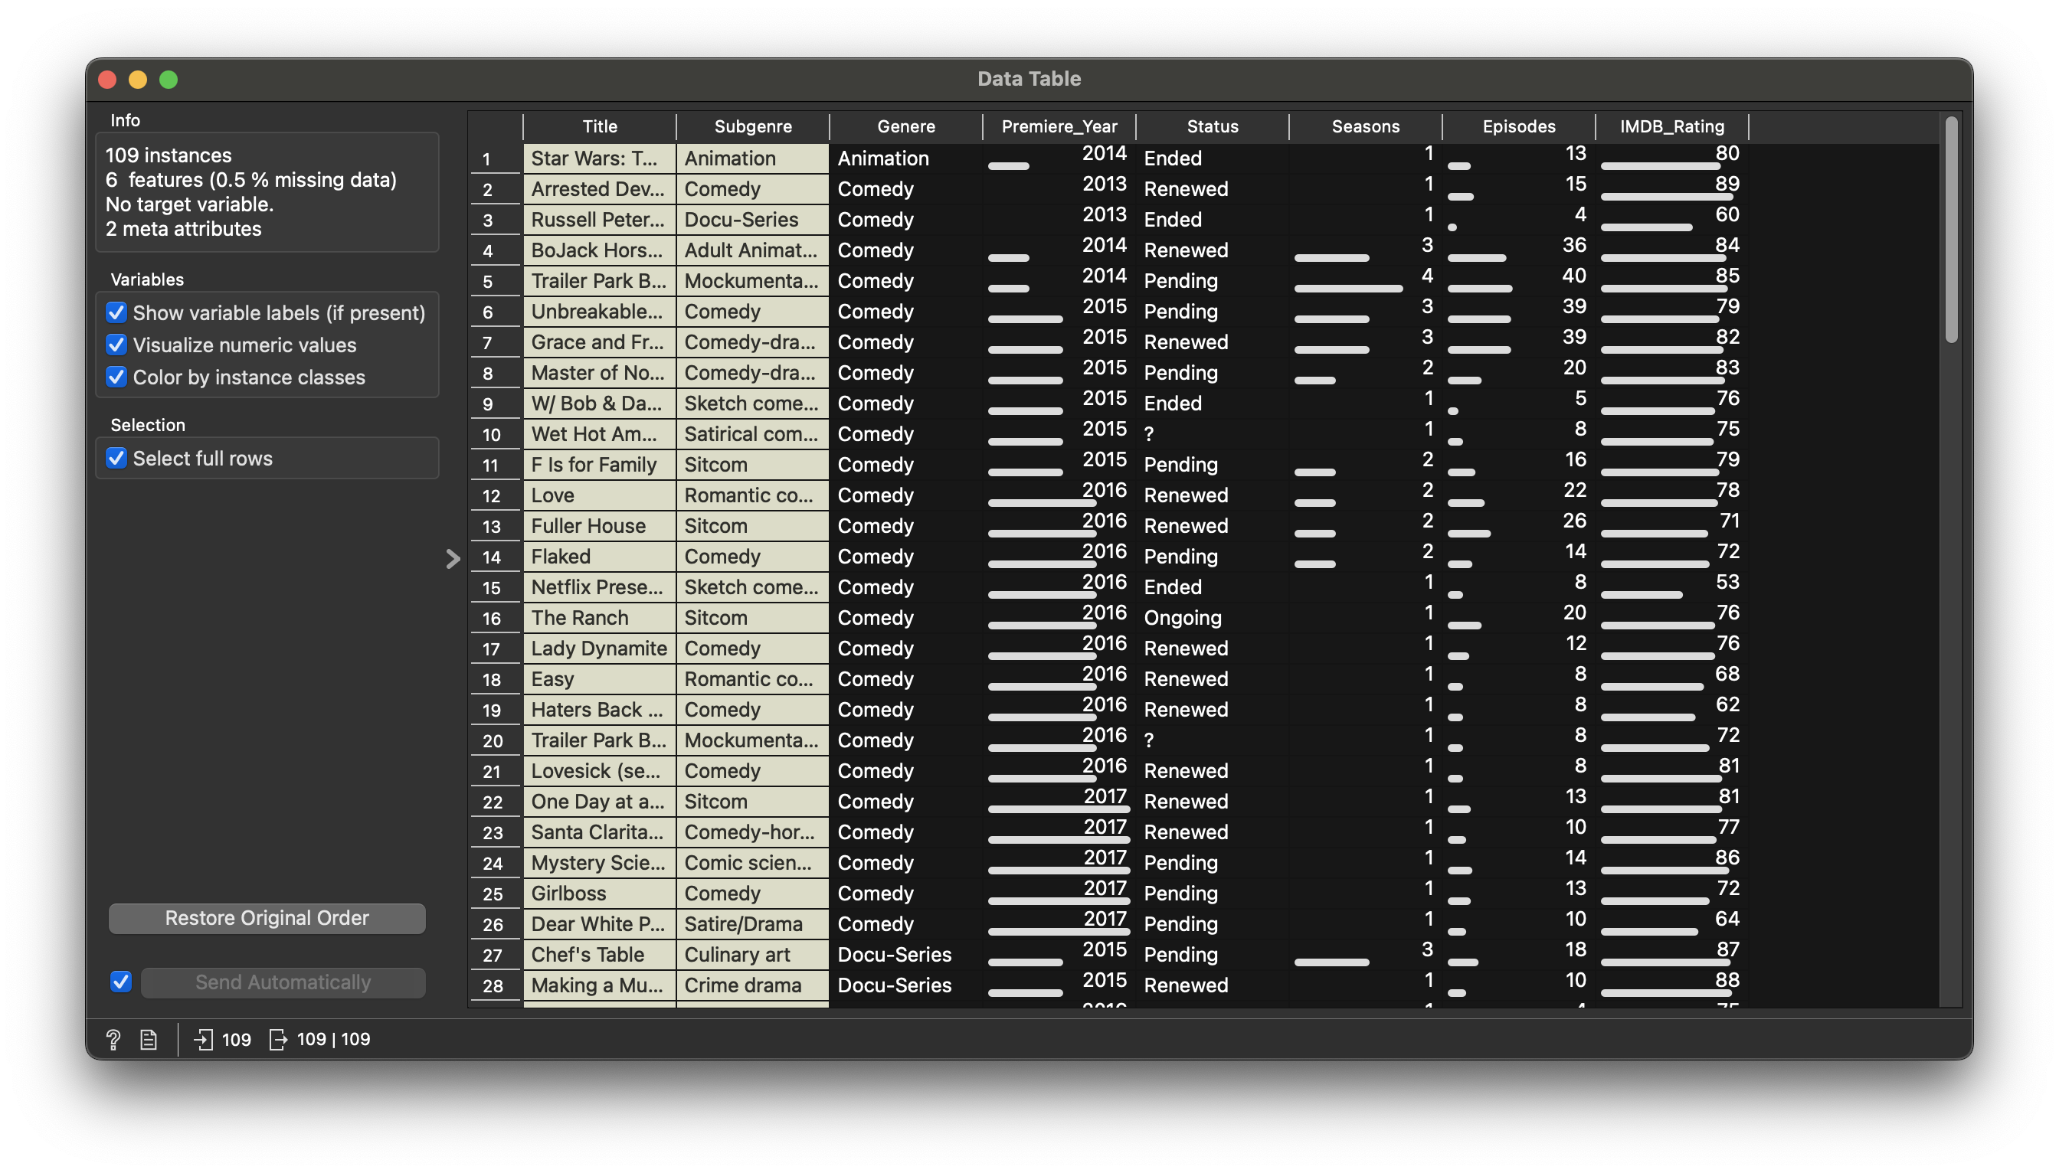The image size is (2059, 1173).
Task: Select row number 14 header
Action: 493,557
